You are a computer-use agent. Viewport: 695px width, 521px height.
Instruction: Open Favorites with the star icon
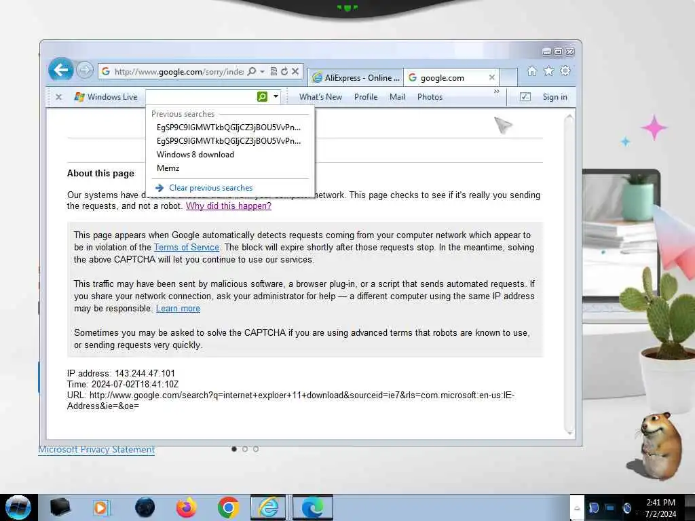pos(548,71)
